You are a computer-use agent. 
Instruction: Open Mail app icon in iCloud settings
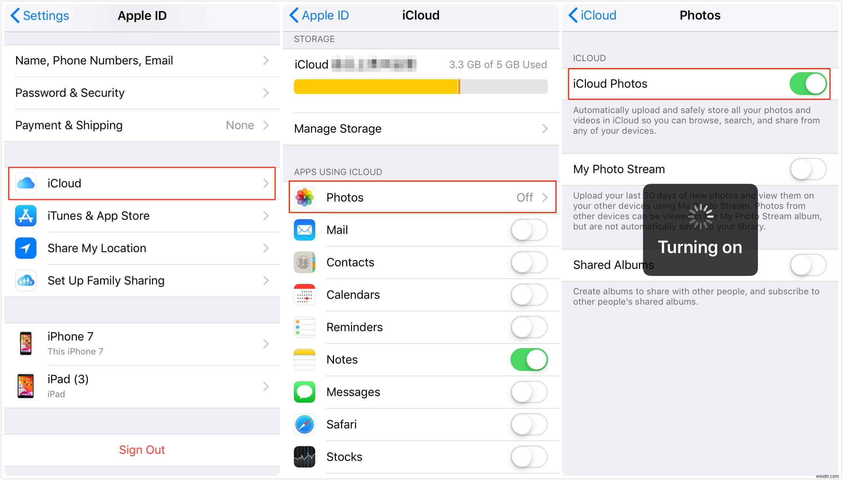click(x=305, y=231)
